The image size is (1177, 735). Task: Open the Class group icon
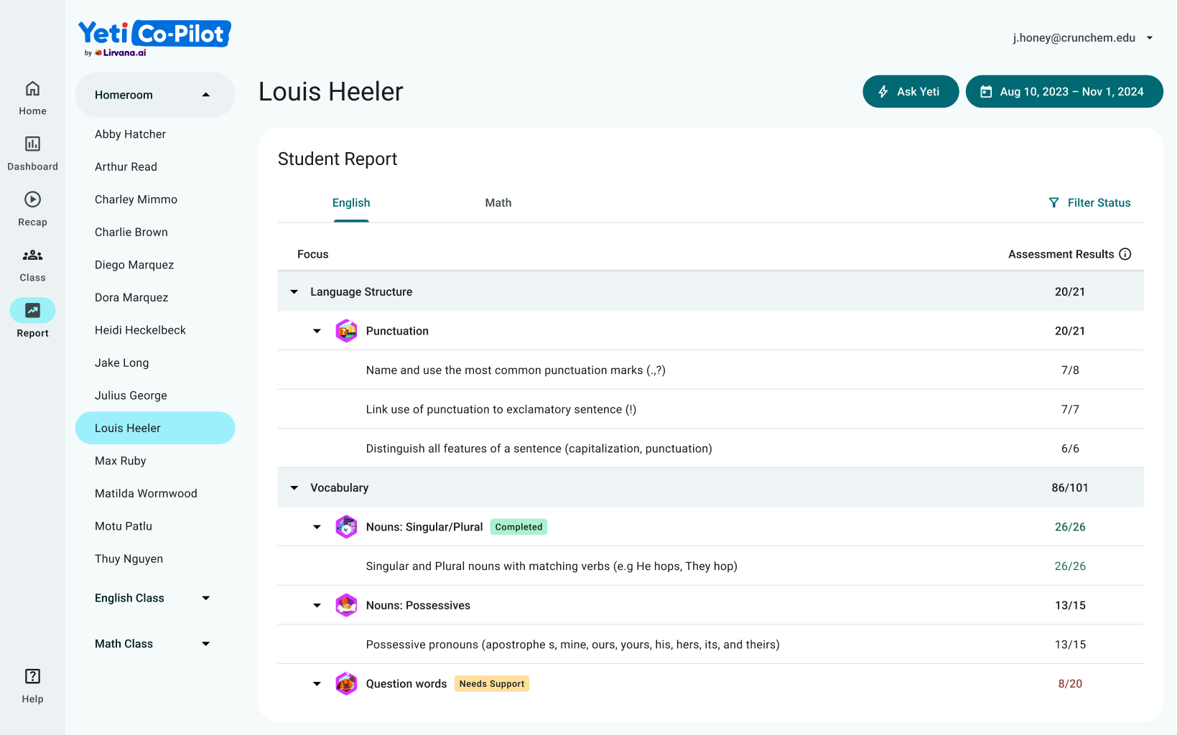click(32, 256)
